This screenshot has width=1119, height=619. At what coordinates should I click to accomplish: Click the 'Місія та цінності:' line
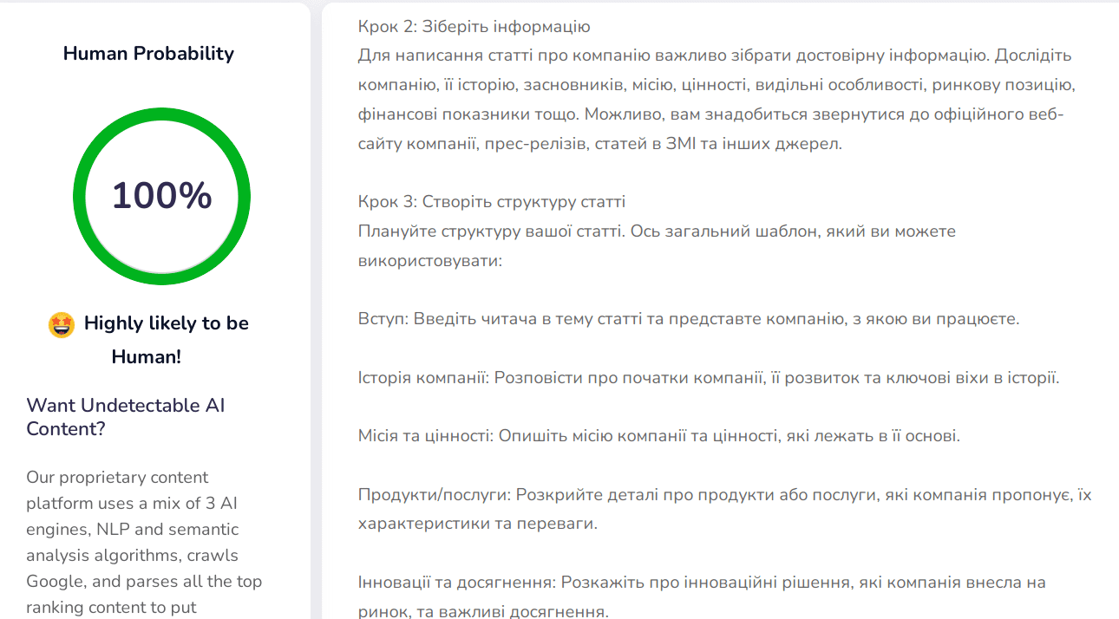658,436
